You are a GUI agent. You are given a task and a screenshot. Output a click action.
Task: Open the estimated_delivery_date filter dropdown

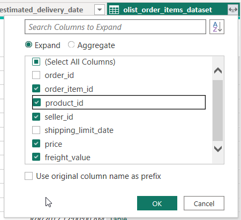(x=100, y=10)
